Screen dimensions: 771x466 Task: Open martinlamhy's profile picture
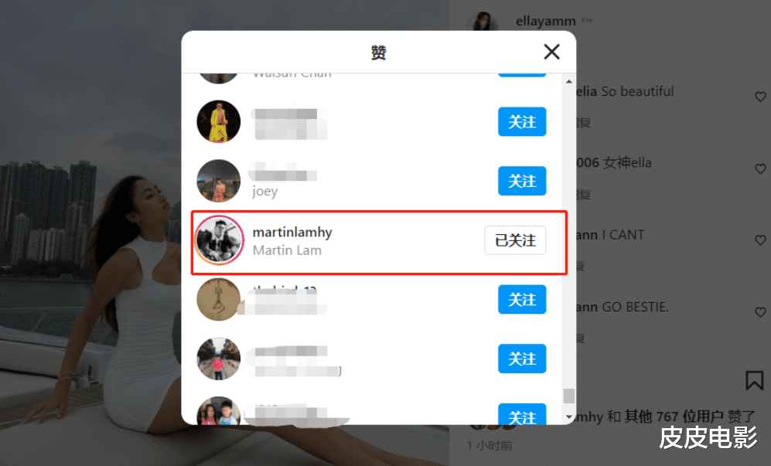pyautogui.click(x=219, y=240)
